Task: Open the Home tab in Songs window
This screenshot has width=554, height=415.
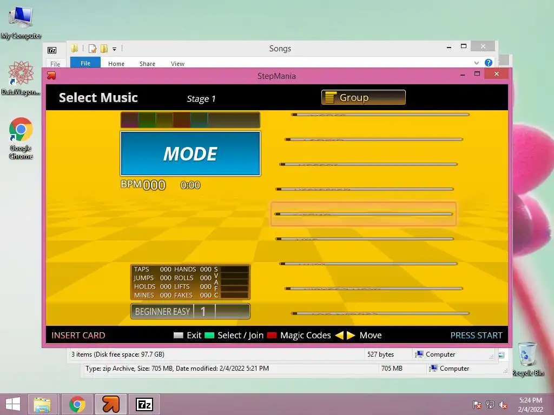Action: coord(116,64)
